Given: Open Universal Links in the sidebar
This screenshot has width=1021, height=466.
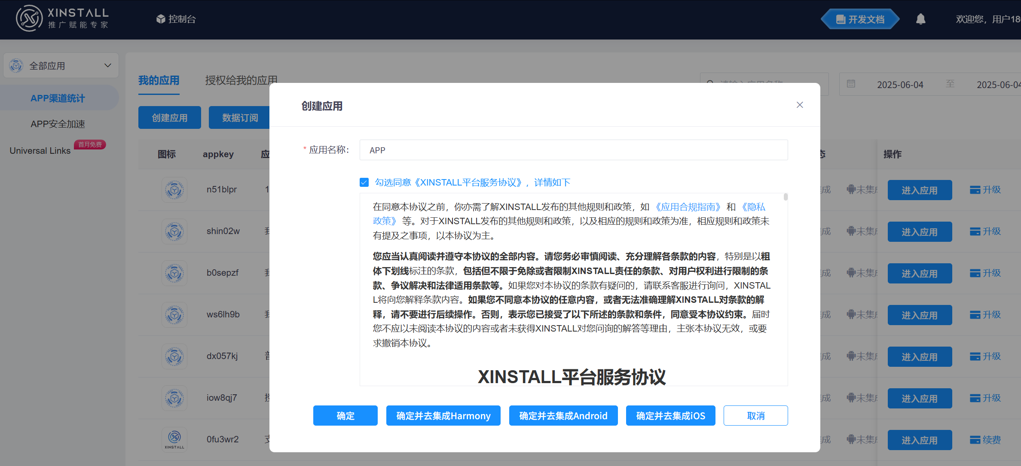Looking at the screenshot, I should [x=40, y=151].
